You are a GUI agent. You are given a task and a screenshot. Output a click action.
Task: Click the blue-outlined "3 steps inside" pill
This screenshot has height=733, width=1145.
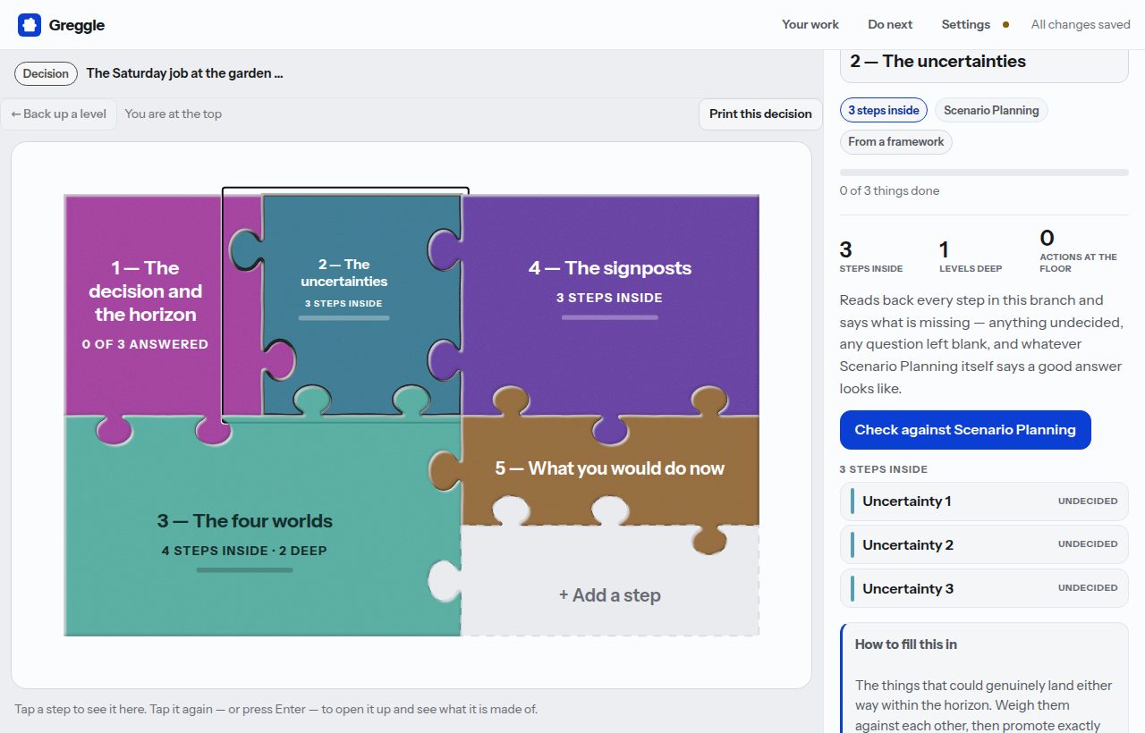click(884, 111)
